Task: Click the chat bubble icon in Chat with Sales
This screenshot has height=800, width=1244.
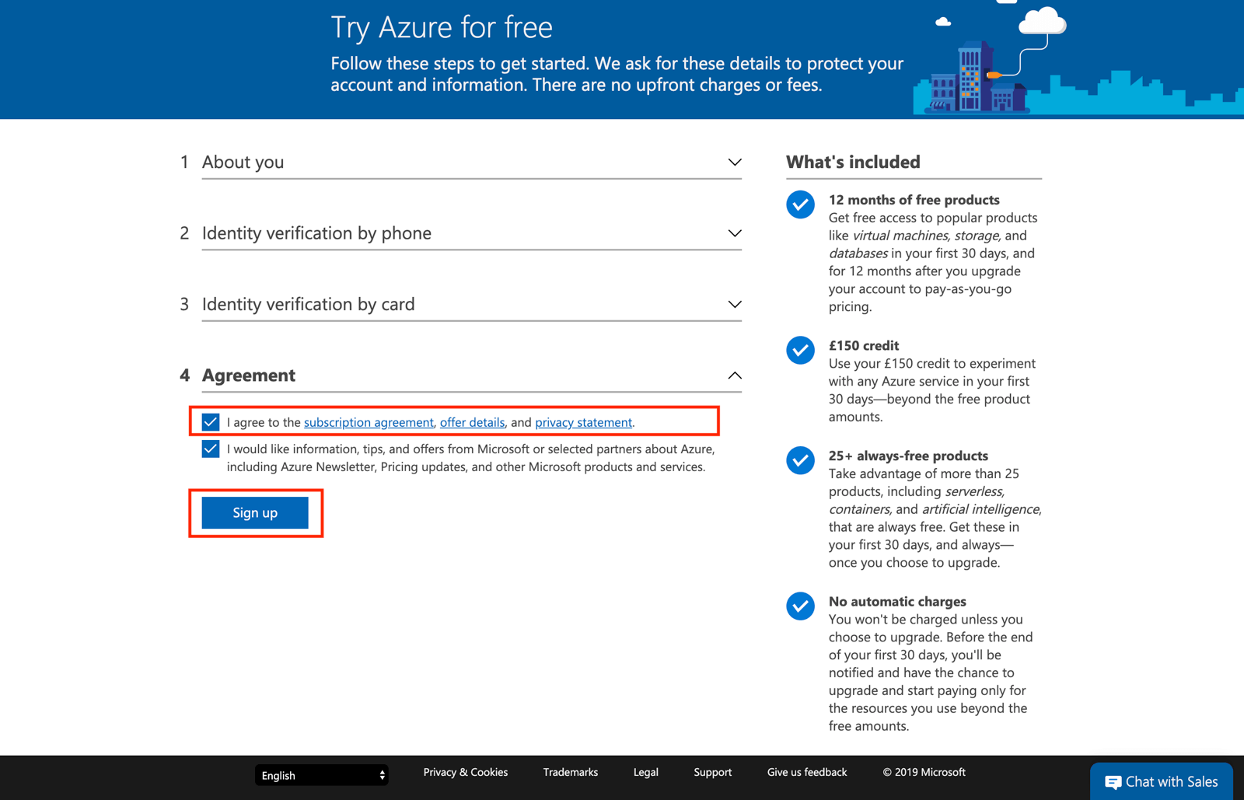Action: 1113,782
